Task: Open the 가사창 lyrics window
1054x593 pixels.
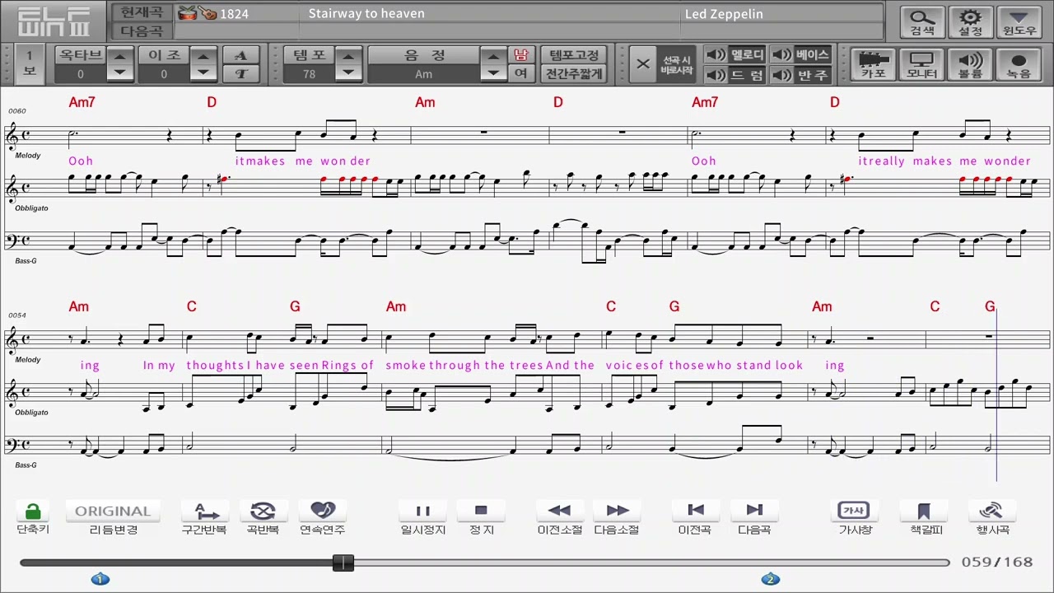Action: click(854, 511)
